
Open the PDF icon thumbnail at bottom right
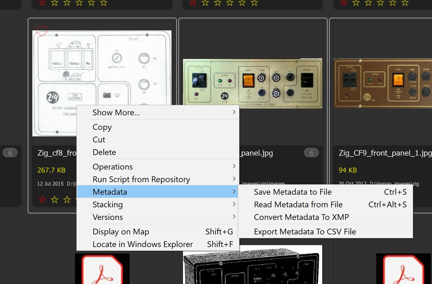pyautogui.click(x=403, y=269)
